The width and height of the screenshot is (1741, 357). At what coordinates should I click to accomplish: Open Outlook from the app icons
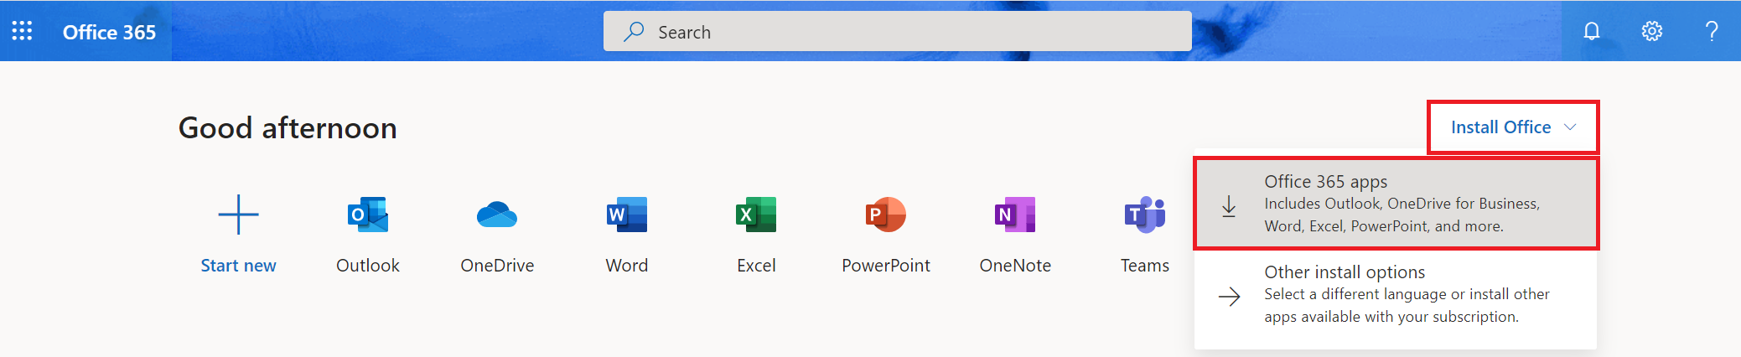pyautogui.click(x=367, y=215)
